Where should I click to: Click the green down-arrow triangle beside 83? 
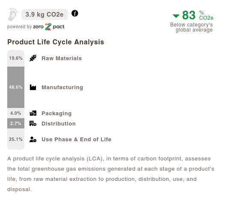(x=176, y=16)
